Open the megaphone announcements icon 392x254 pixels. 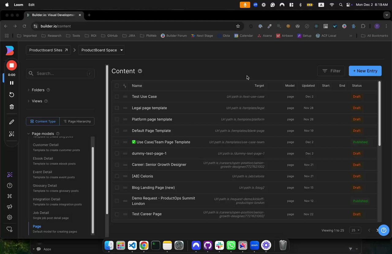(x=10, y=207)
